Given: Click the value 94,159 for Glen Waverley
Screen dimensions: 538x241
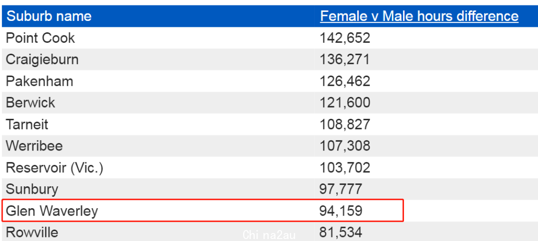Looking at the screenshot, I should coord(341,211).
